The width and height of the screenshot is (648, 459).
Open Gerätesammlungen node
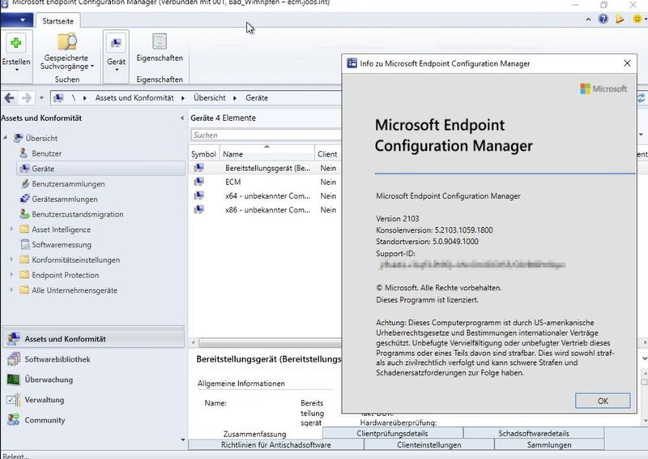point(65,199)
